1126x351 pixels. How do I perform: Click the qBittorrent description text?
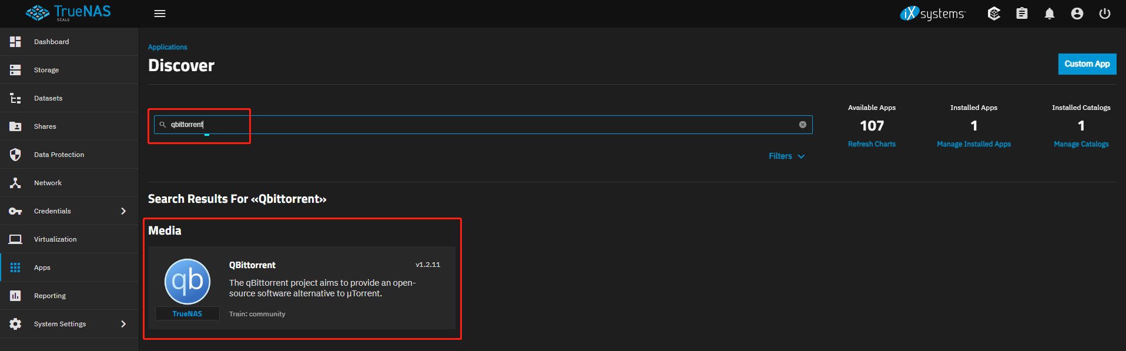(323, 288)
